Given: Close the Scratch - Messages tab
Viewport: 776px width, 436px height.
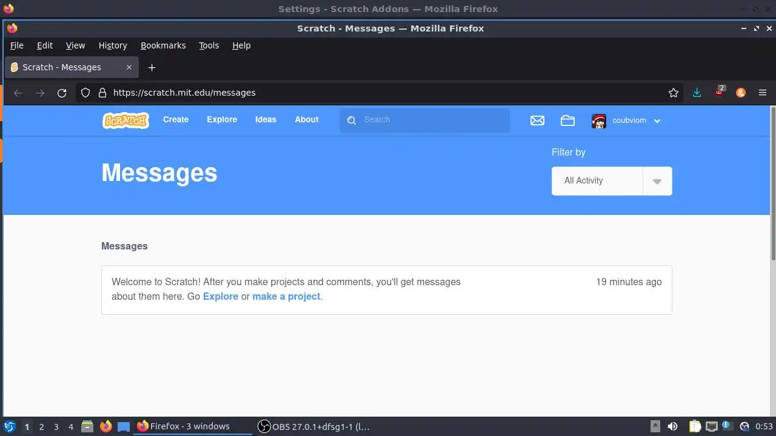Looking at the screenshot, I should 129,67.
